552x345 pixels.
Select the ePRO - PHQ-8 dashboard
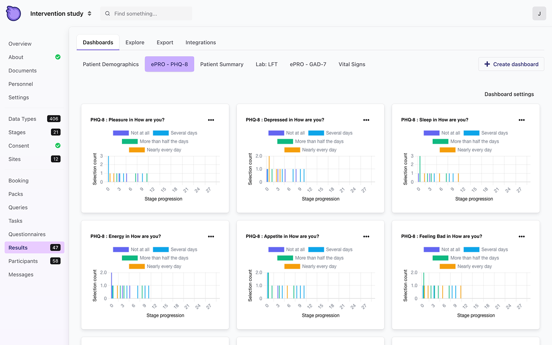click(169, 64)
